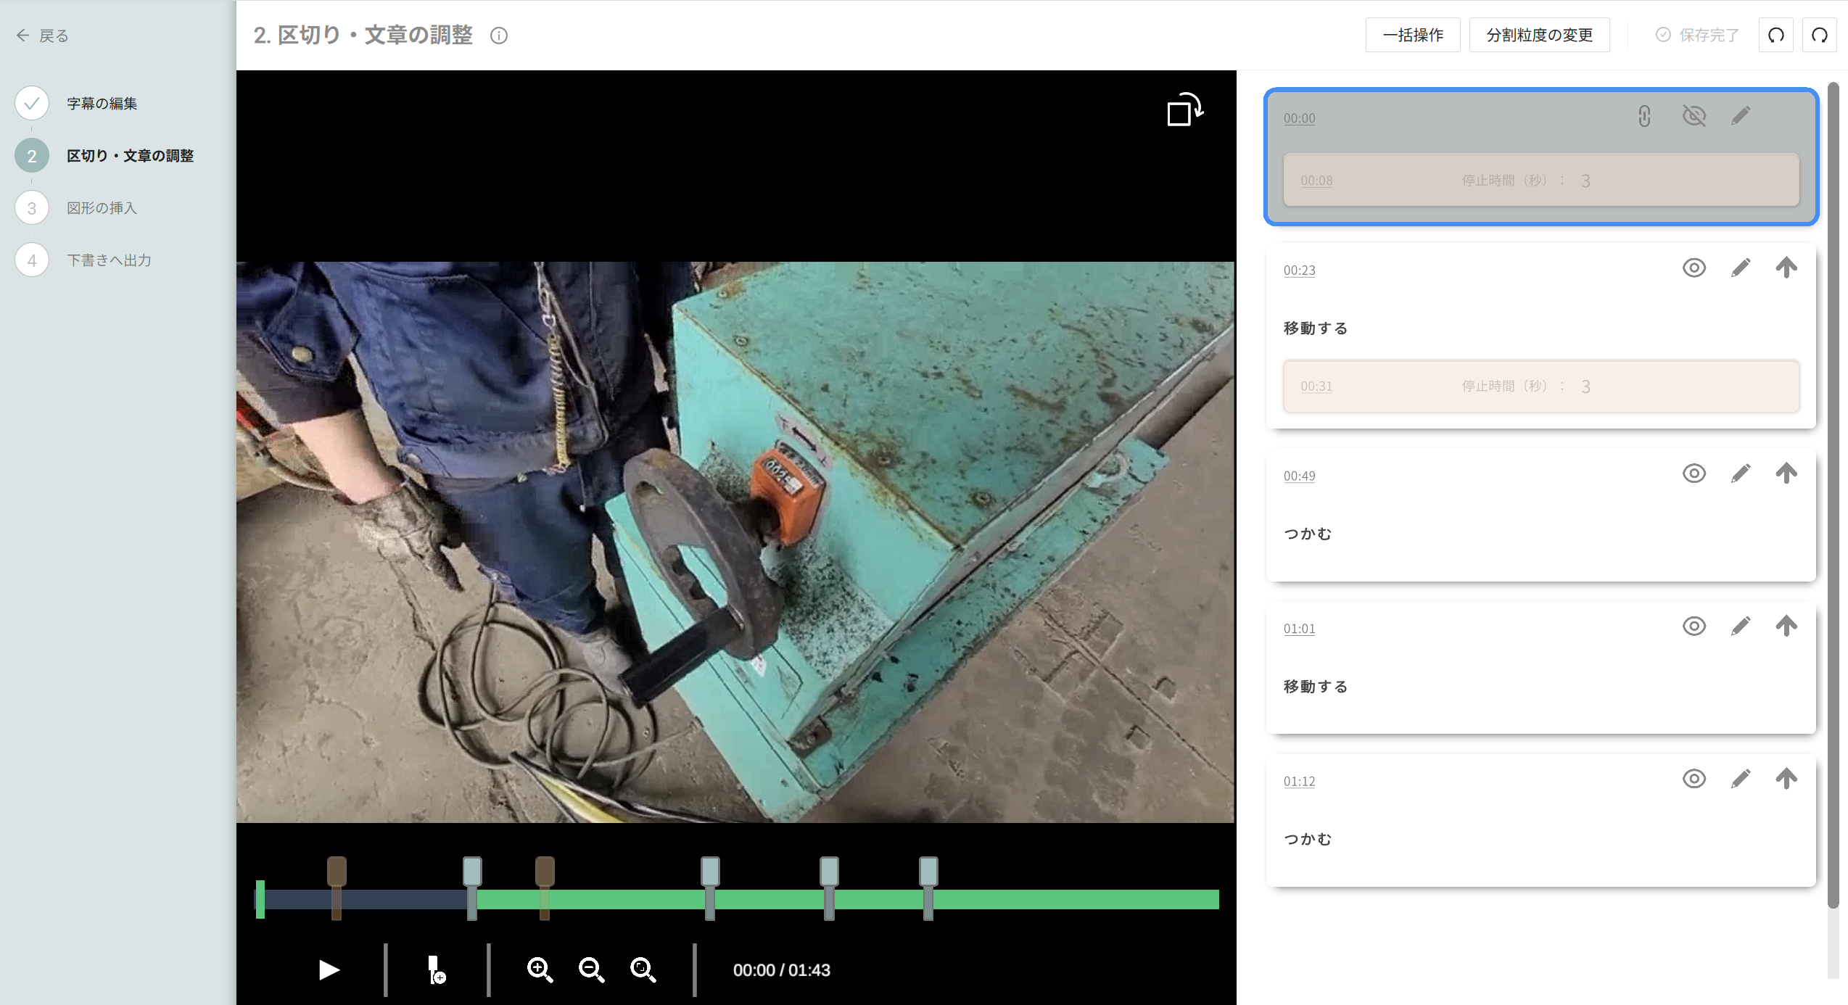Zoom out on the timeline
The image size is (1848, 1005).
591,969
